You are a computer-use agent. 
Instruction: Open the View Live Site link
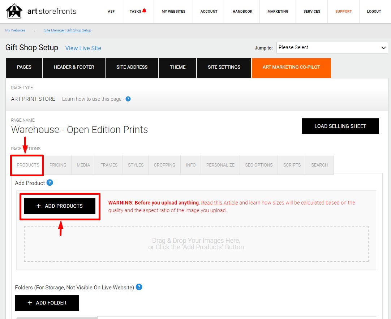click(83, 48)
